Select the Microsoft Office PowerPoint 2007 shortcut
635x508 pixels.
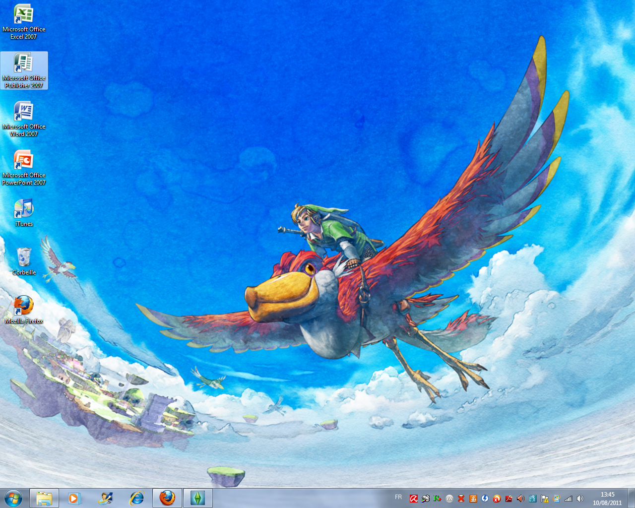point(24,168)
